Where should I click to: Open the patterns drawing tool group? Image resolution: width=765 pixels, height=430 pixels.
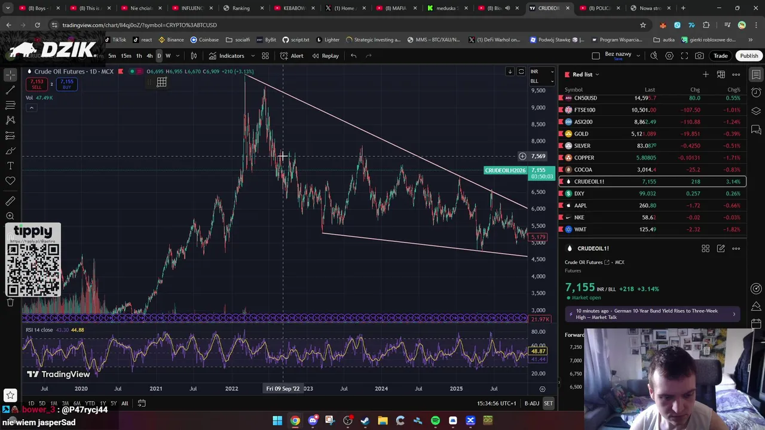[10, 120]
